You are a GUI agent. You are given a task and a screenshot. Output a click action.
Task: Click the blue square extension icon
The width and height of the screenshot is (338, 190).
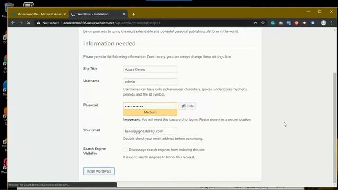289,23
